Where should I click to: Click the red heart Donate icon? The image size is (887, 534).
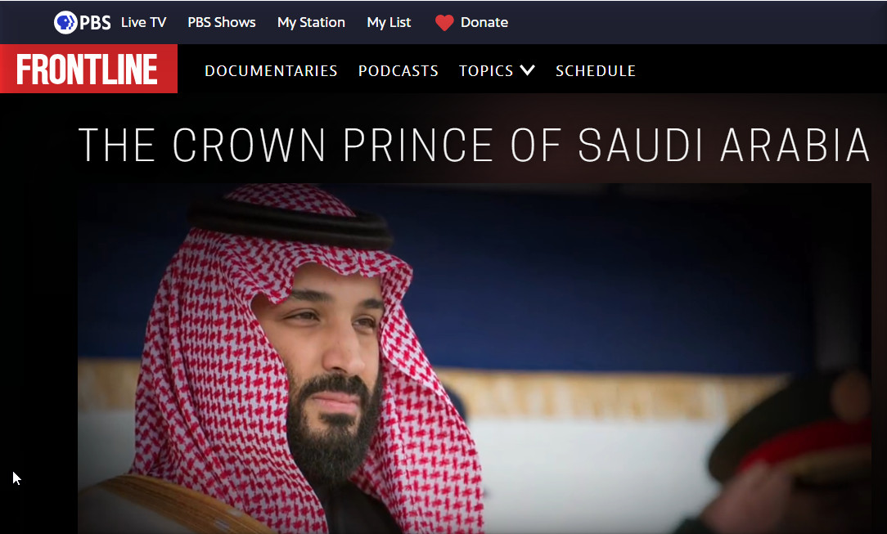click(444, 23)
